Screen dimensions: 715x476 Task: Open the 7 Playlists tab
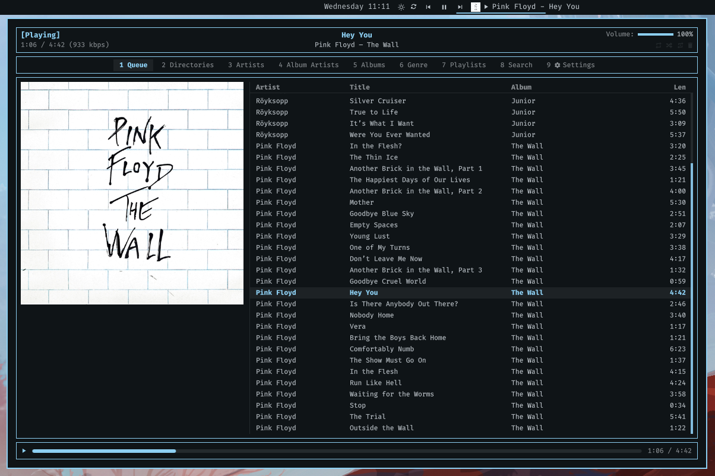tap(464, 65)
